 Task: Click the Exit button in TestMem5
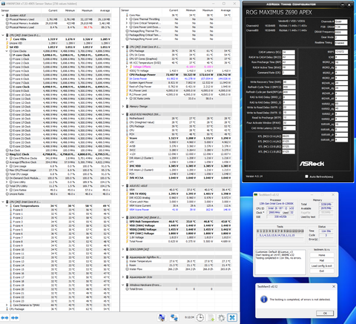(322, 271)
